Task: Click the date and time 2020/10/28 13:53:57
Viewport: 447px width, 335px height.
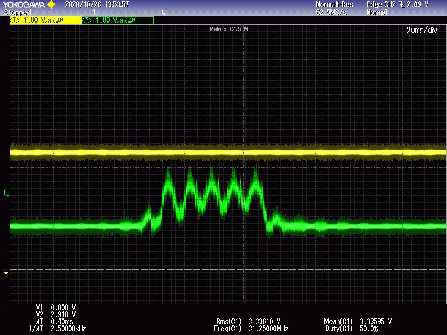Action: 97,4
